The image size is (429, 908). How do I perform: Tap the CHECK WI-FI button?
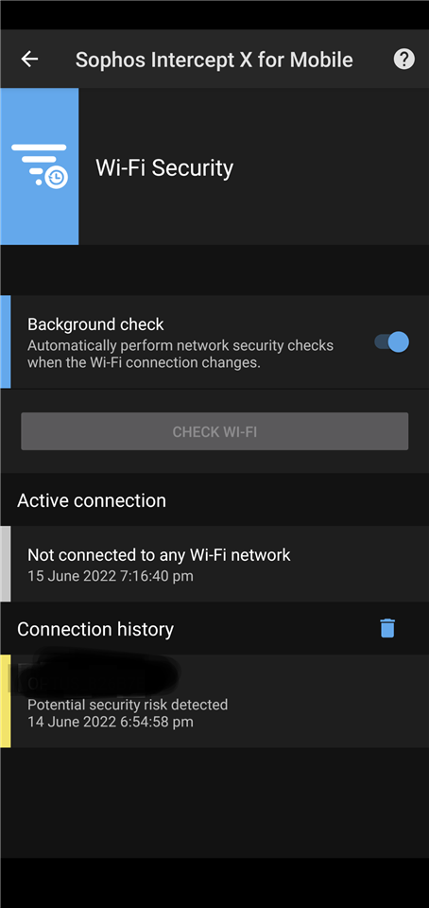click(214, 431)
